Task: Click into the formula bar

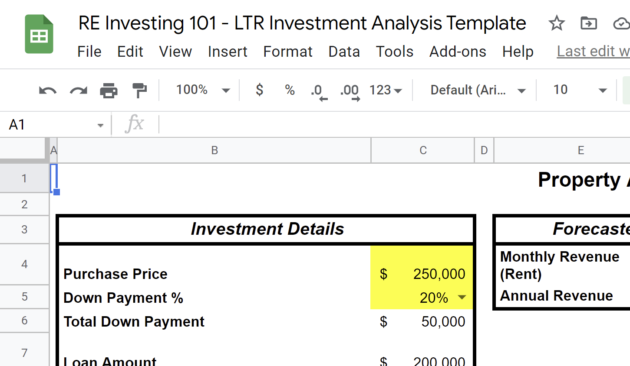Action: [x=395, y=125]
